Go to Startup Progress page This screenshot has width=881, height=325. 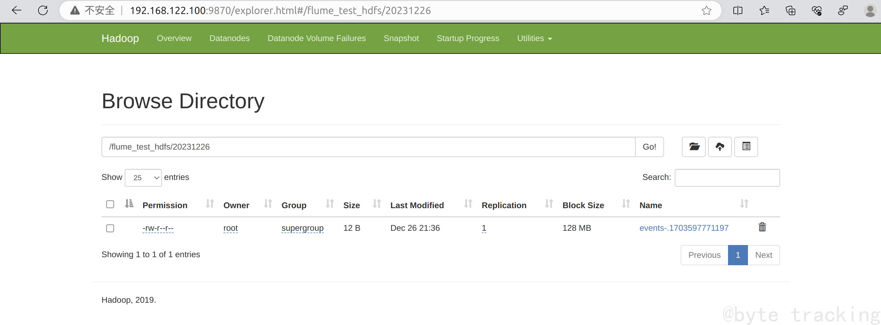pyautogui.click(x=468, y=38)
